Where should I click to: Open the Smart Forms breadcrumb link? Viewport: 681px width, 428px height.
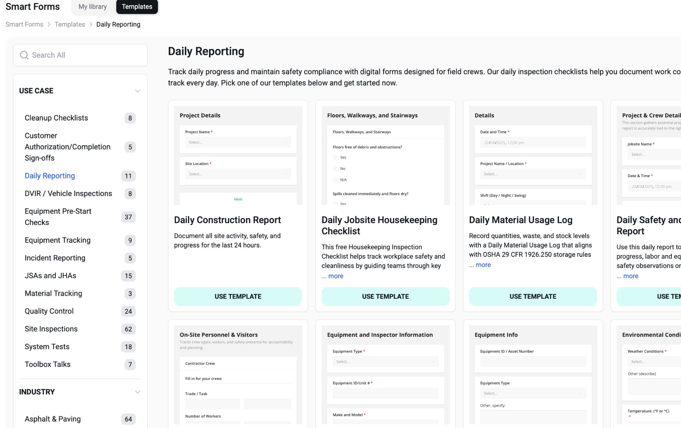24,24
